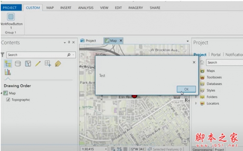Switch to the CUSTOM ribbon tab
The width and height of the screenshot is (243, 151).
33,8
